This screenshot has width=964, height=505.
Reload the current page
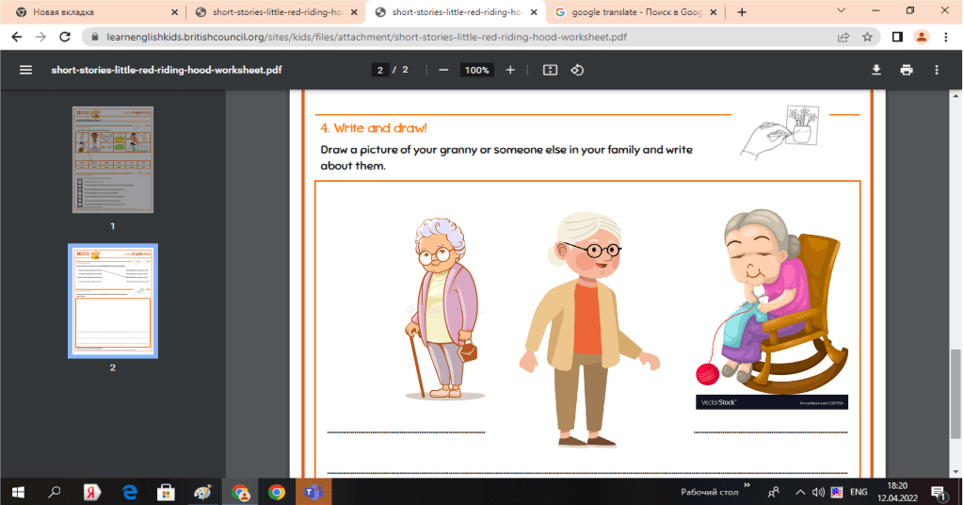[x=65, y=38]
